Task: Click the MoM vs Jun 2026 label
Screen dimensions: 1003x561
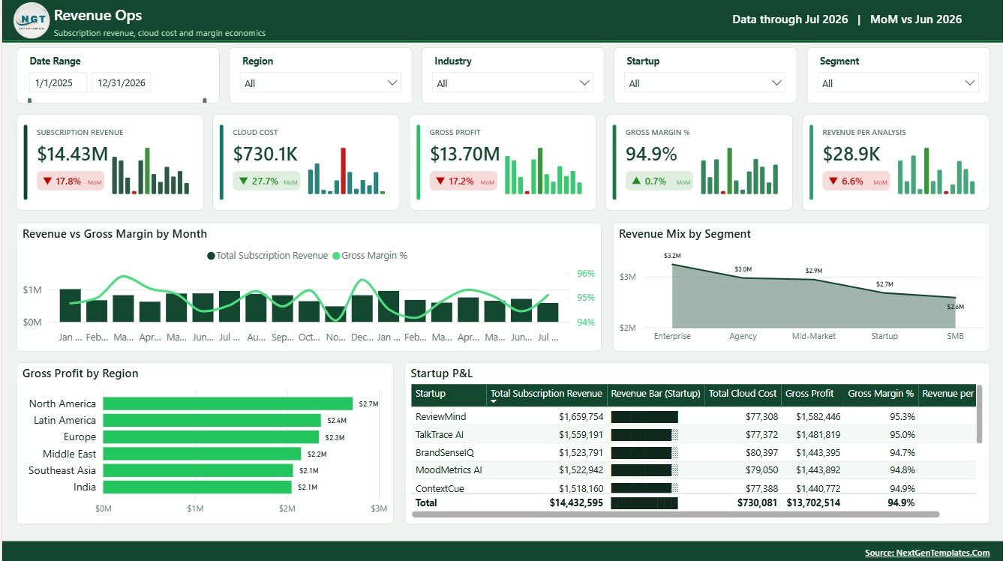Action: [x=916, y=19]
